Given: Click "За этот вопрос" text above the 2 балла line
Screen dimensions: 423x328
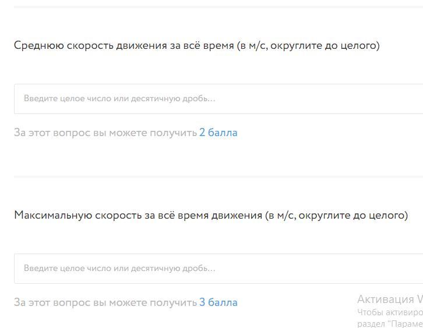Looking at the screenshot, I should (51, 133).
